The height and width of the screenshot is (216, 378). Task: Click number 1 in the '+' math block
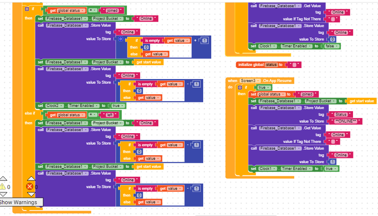pos(204,41)
